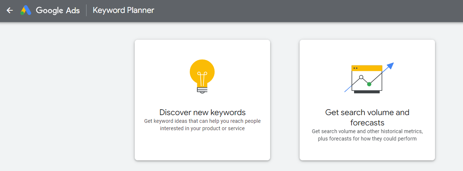Click the word "forecasts" in card title
Viewport: 463px width, 171px height.
pyautogui.click(x=367, y=122)
